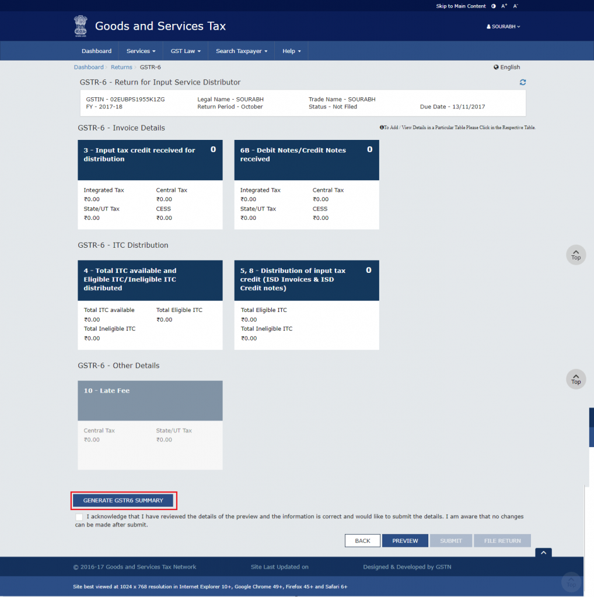This screenshot has width=594, height=597.
Task: Toggle high contrast icon in top bar
Action: pos(494,6)
